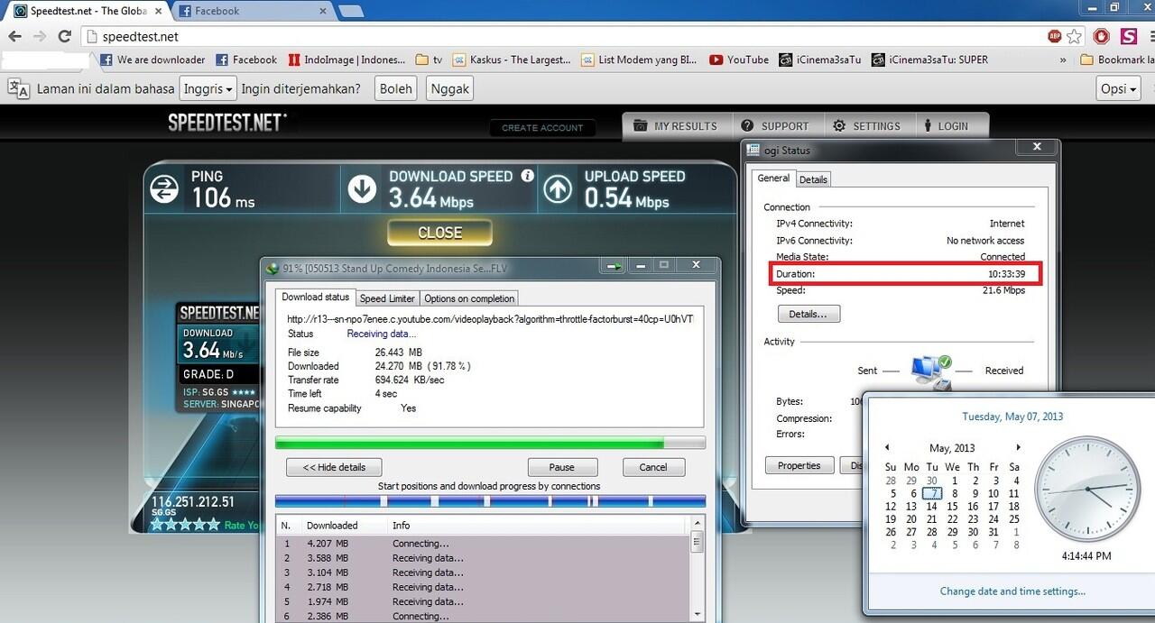Click the analog clock face

(1086, 490)
